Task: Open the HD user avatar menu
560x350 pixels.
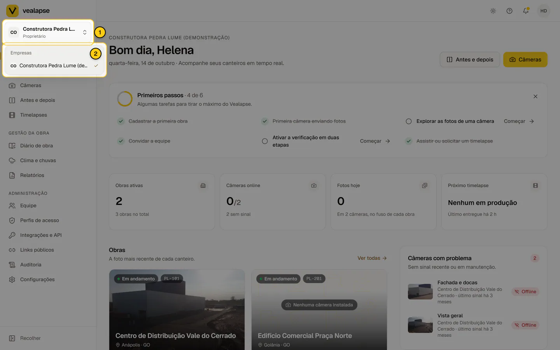Action: point(544,11)
